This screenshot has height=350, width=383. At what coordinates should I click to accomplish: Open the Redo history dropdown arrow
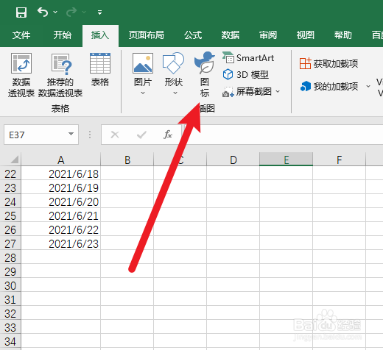tap(84, 12)
